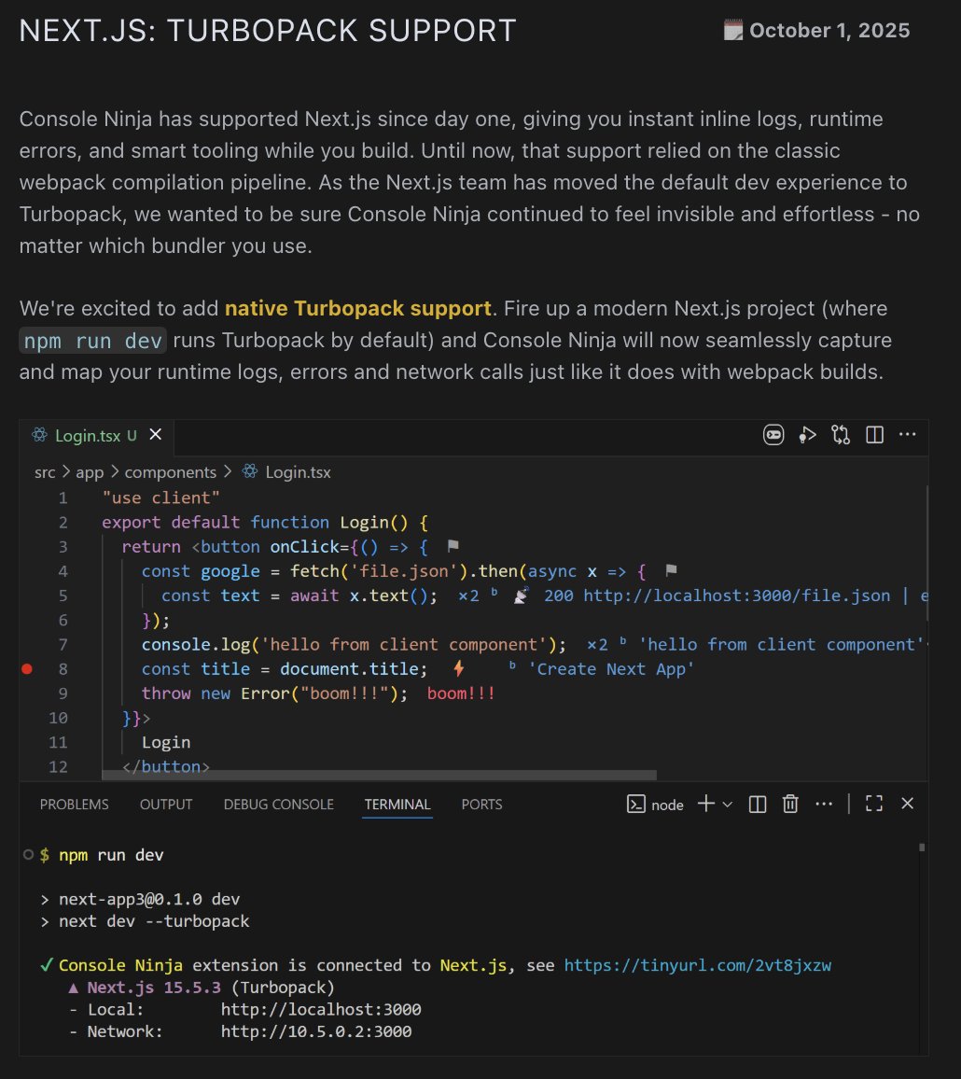Click the horizontal scrollbar of the editor
Image resolution: width=961 pixels, height=1079 pixels.
click(379, 775)
